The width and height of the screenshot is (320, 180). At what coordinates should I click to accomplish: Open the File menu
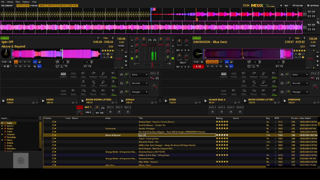(x=3, y=2)
